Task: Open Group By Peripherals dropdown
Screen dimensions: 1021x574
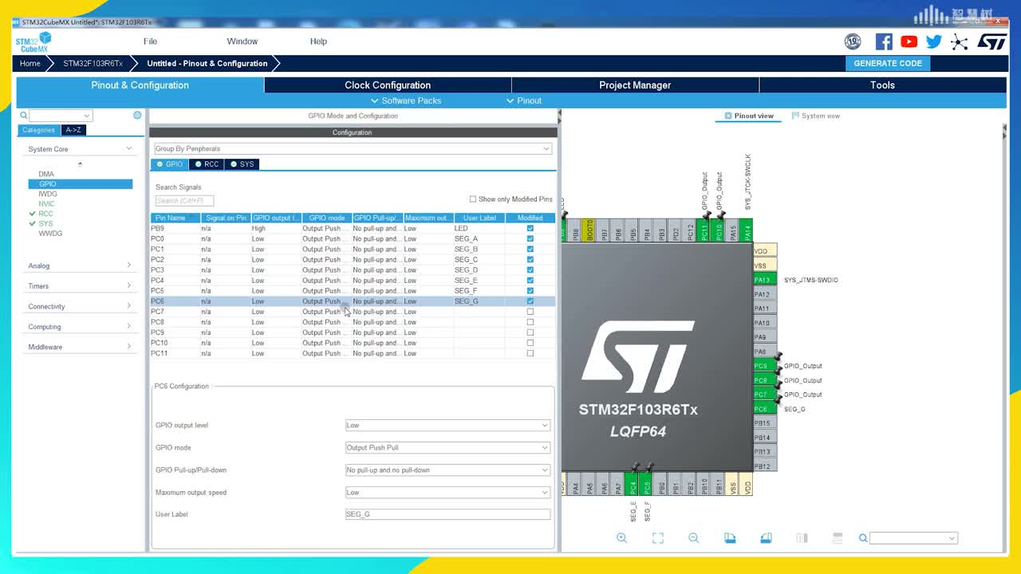Action: tap(353, 149)
